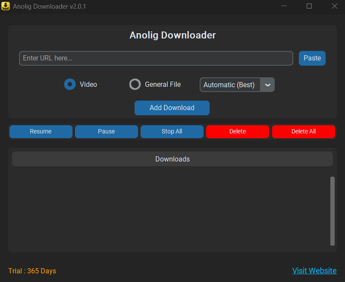Enable Video option instead of General File
This screenshot has height=282, width=345.
pos(70,84)
